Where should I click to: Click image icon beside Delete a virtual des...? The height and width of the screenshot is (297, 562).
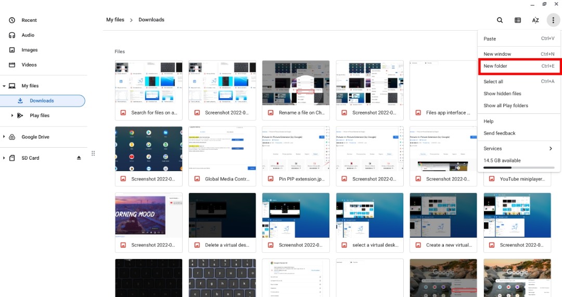click(x=197, y=245)
